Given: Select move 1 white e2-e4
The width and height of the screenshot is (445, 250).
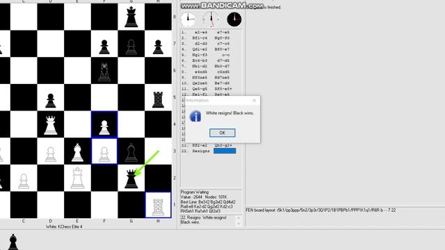Looking at the screenshot, I should point(201,33).
